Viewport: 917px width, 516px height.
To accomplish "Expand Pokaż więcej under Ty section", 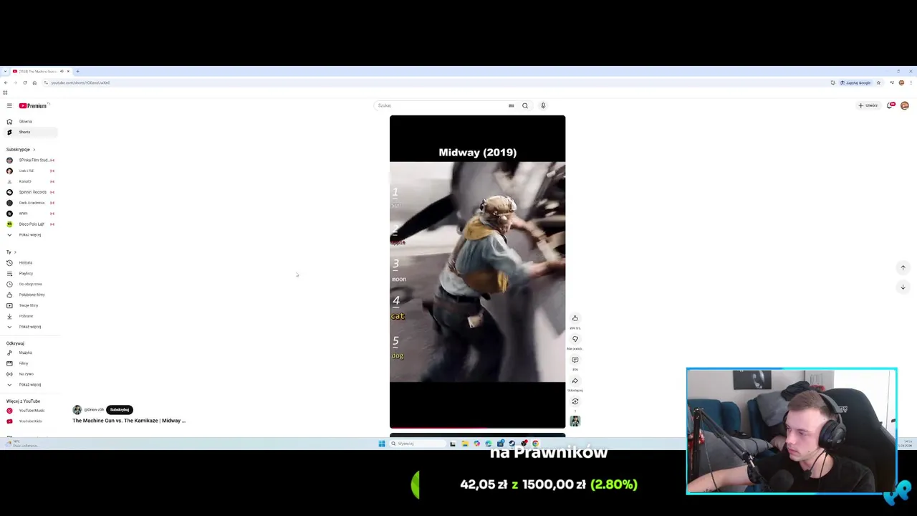I will (x=29, y=327).
